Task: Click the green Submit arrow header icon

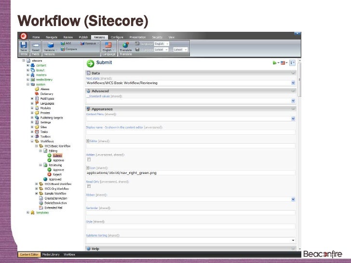Action: click(x=91, y=64)
